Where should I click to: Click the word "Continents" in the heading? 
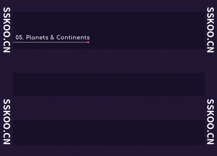coord(73,38)
